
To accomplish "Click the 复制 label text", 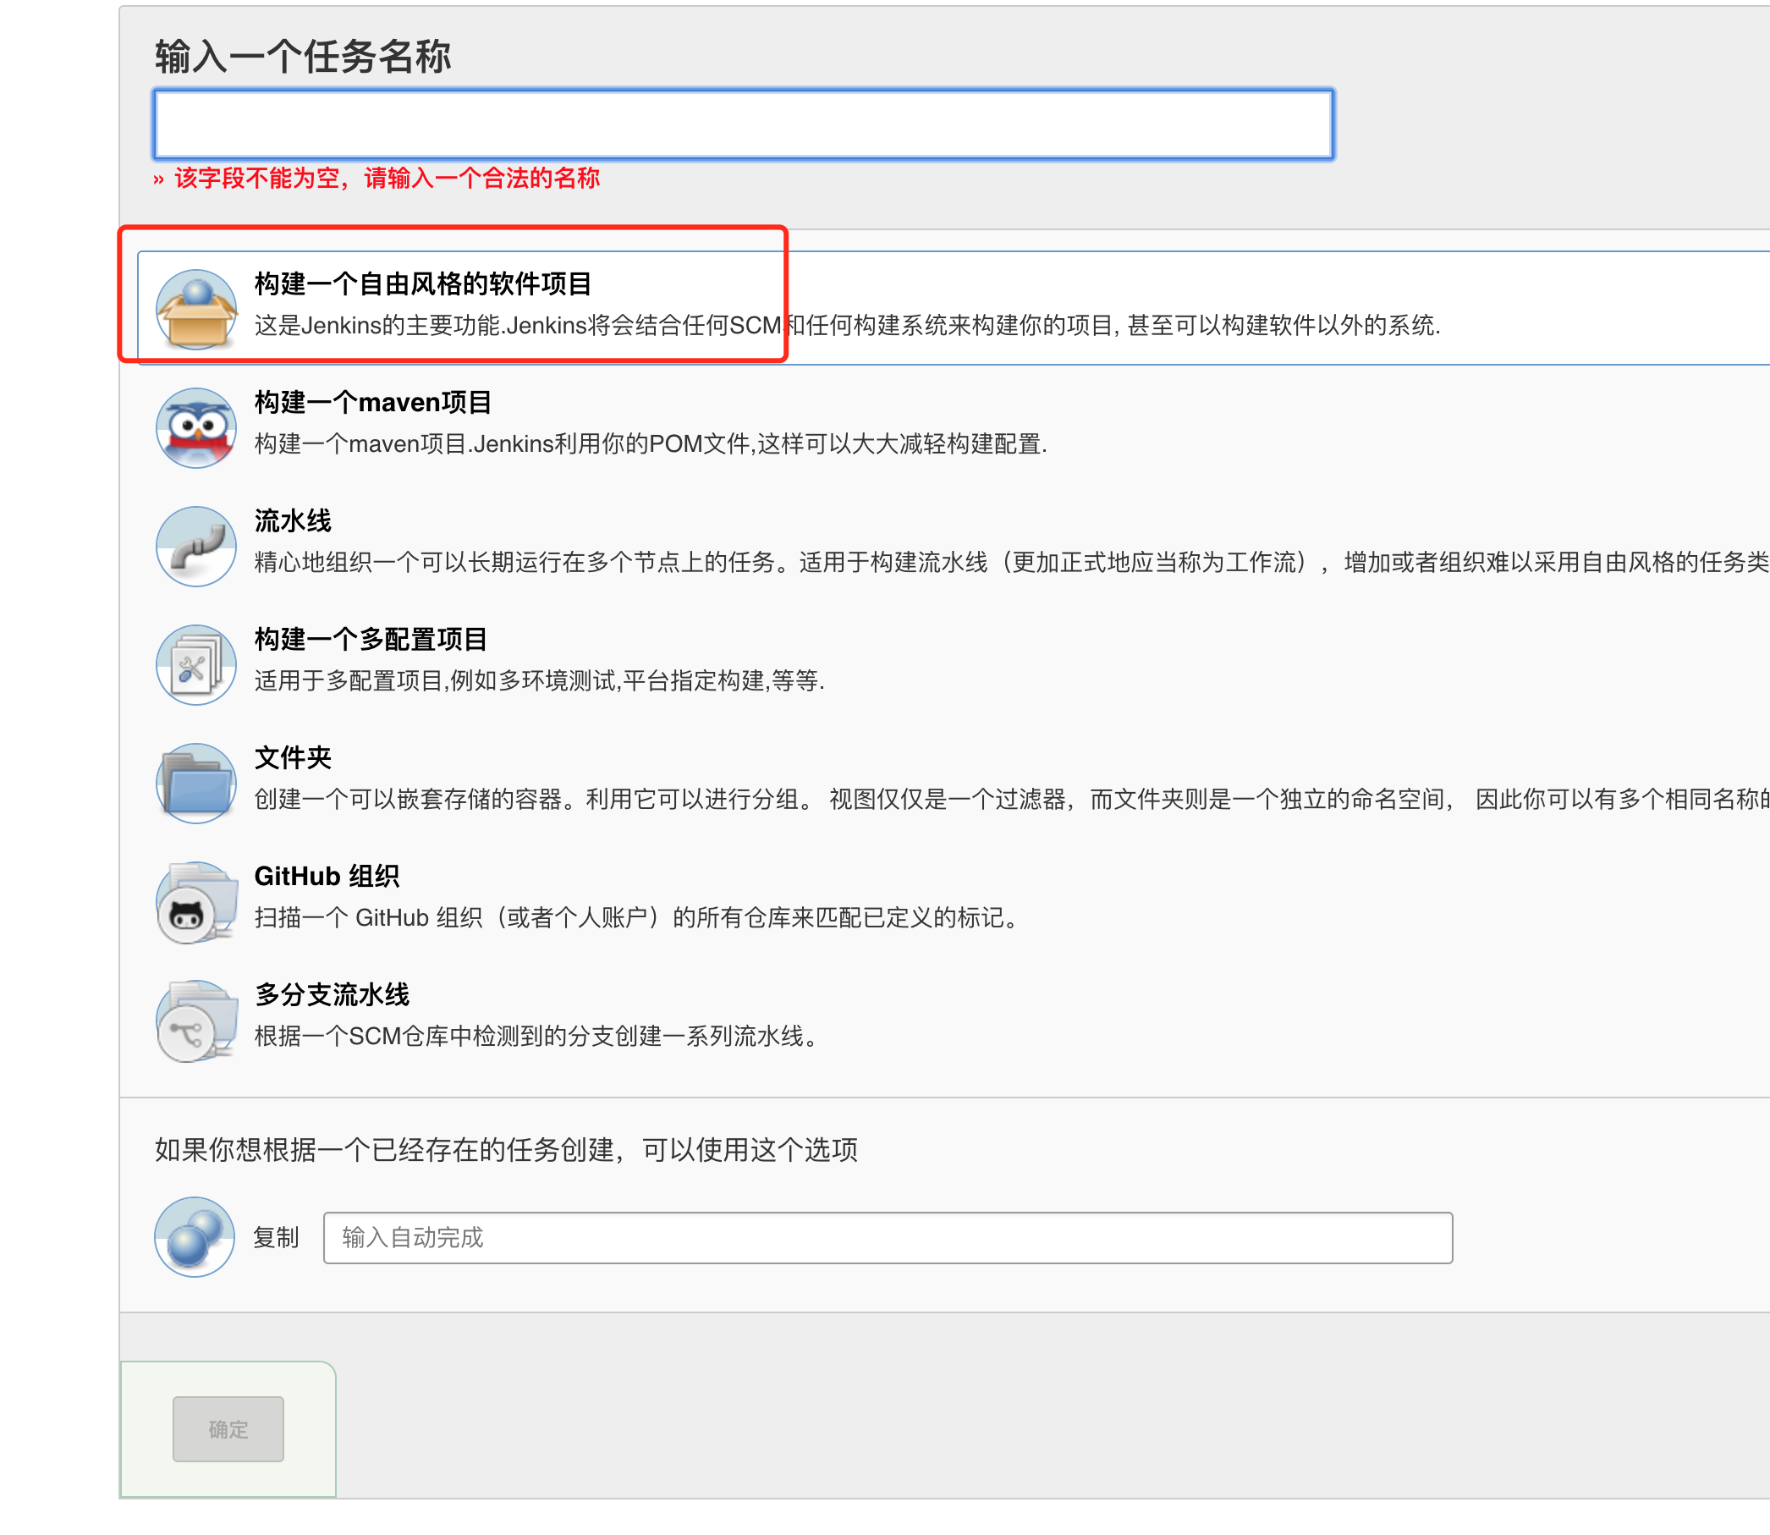I will pos(275,1238).
